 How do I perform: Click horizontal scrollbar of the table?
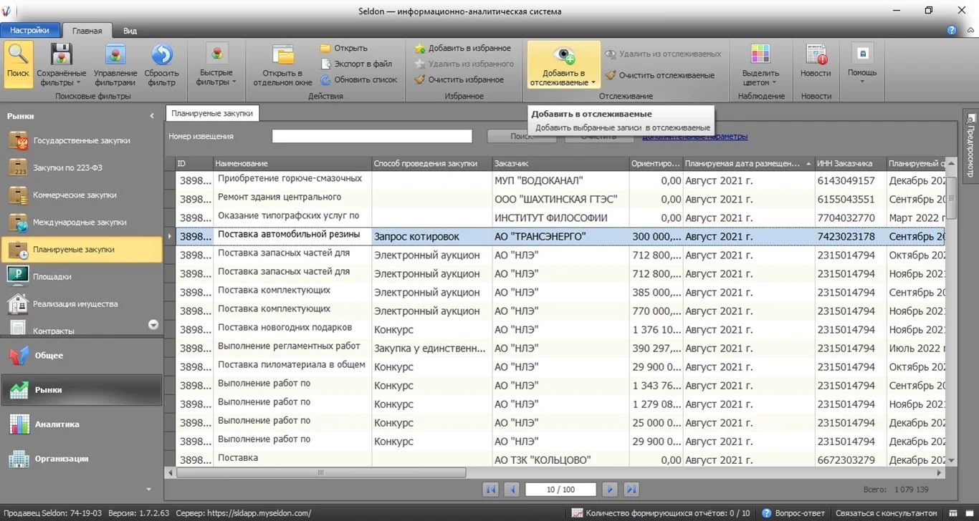tap(321, 473)
